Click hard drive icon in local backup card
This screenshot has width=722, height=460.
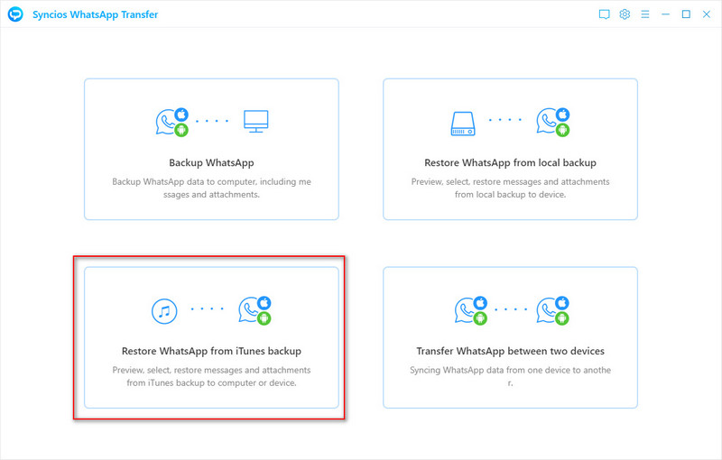point(463,124)
